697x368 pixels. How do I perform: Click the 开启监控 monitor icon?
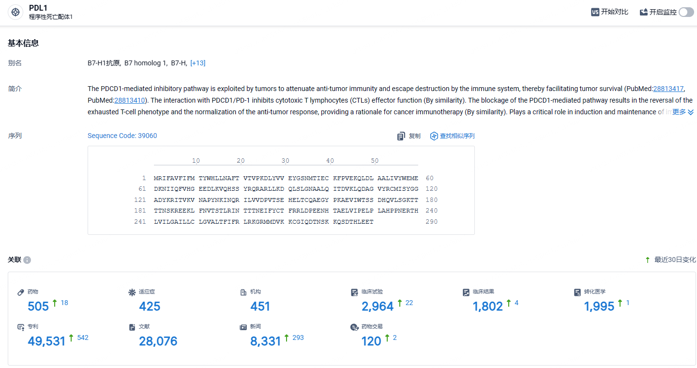644,12
